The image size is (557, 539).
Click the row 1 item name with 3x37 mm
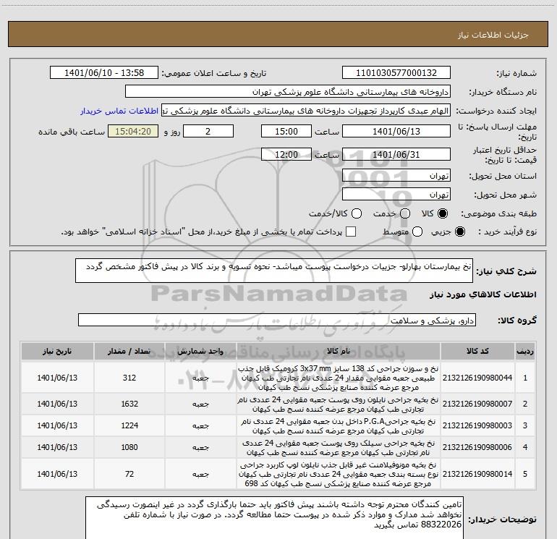339,378
